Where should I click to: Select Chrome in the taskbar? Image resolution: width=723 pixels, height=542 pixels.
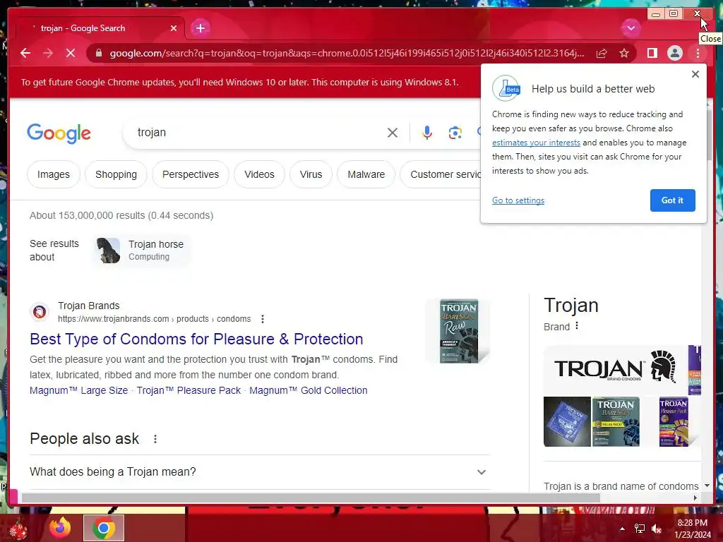click(104, 528)
